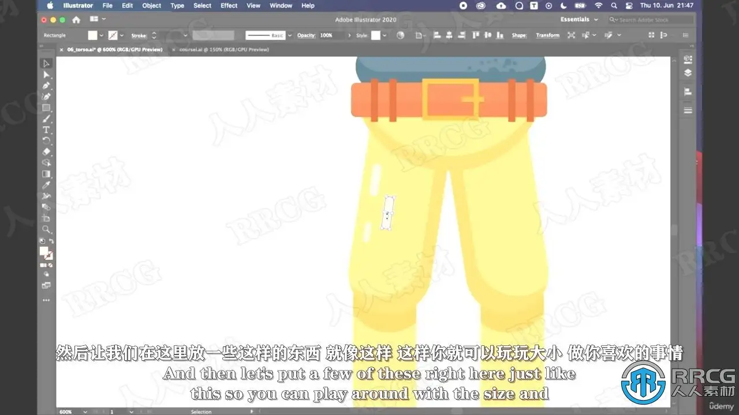Image resolution: width=739 pixels, height=415 pixels.
Task: Select the Selection arrow tool
Action: (x=46, y=63)
